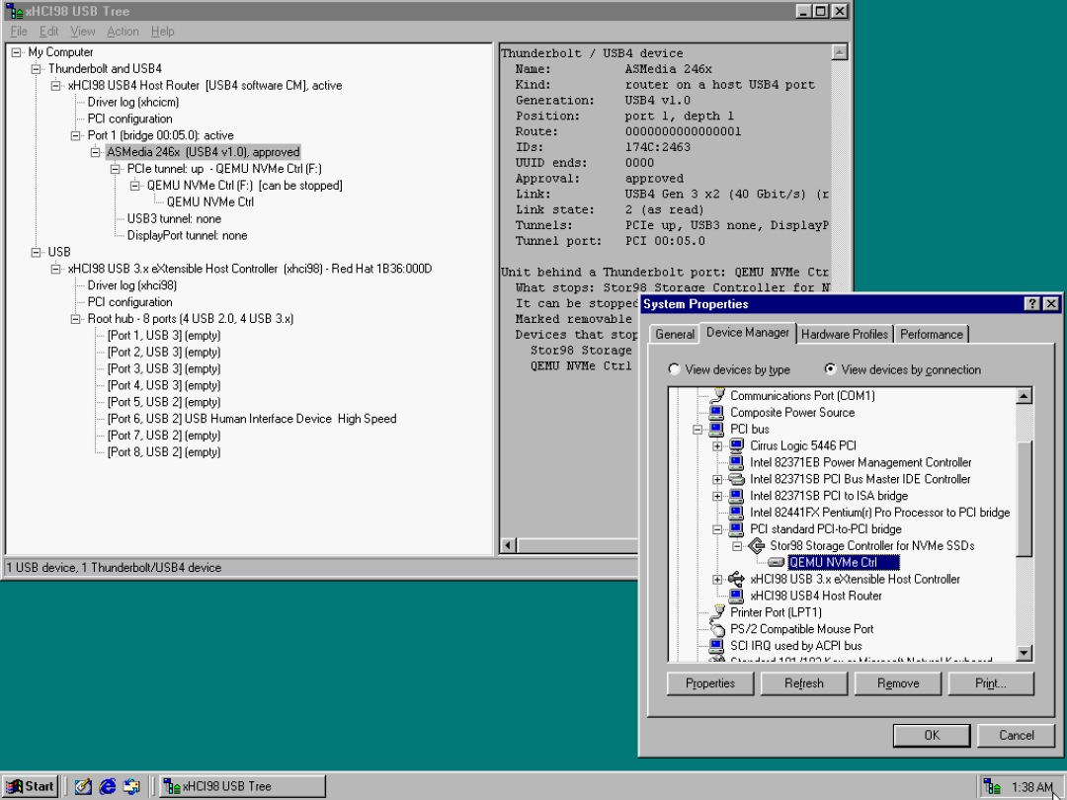Open the Internet Explorer quick launch icon
The height and width of the screenshot is (800, 1067).
pos(108,786)
